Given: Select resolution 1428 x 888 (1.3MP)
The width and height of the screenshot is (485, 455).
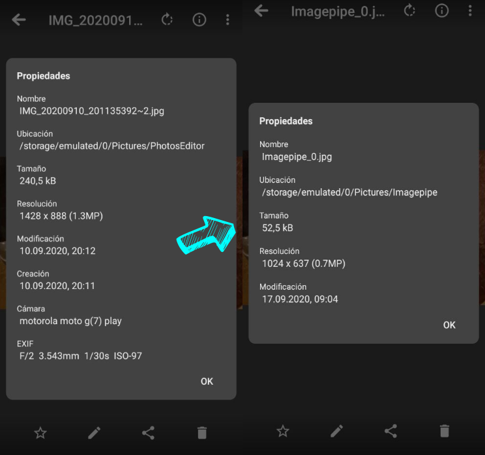Looking at the screenshot, I should pyautogui.click(x=61, y=215).
